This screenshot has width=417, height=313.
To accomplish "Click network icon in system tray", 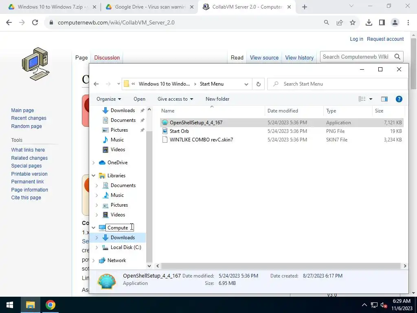I will (x=374, y=305).
